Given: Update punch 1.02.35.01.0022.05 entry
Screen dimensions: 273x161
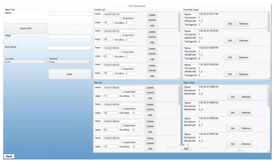Looking at the screenshot, I should point(152,71).
